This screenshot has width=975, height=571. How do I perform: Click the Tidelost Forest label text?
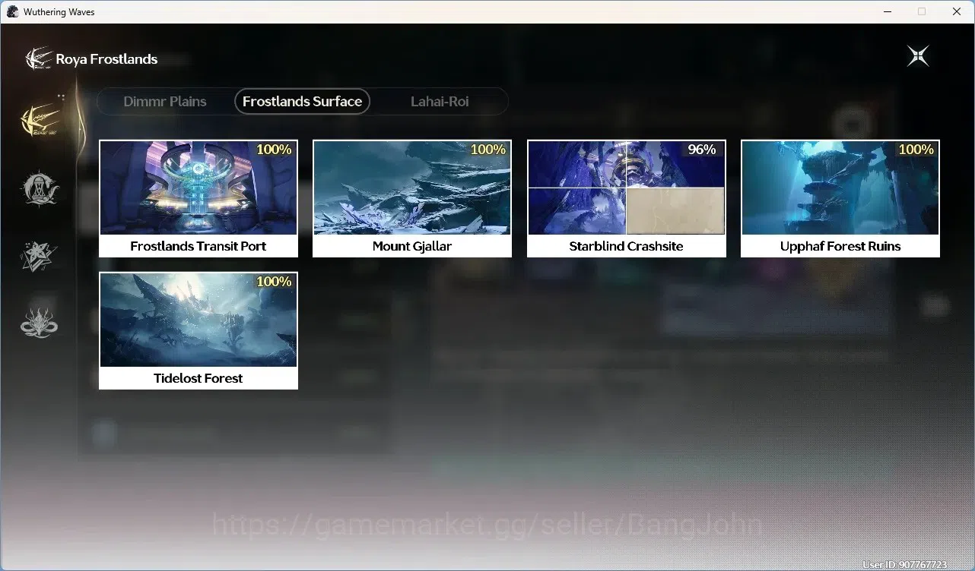point(198,378)
